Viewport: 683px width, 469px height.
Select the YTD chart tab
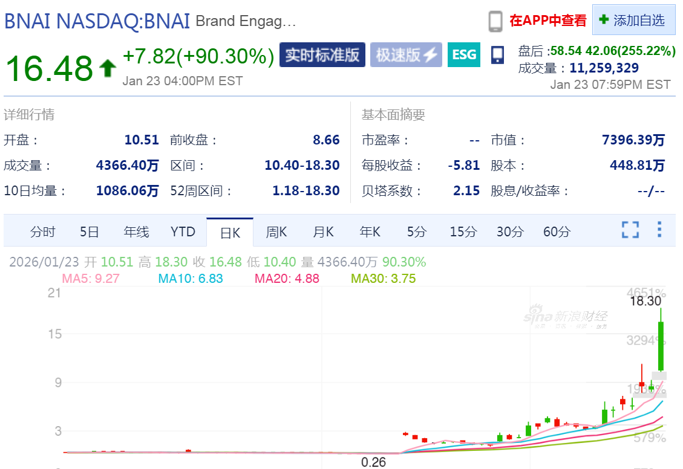click(x=183, y=232)
